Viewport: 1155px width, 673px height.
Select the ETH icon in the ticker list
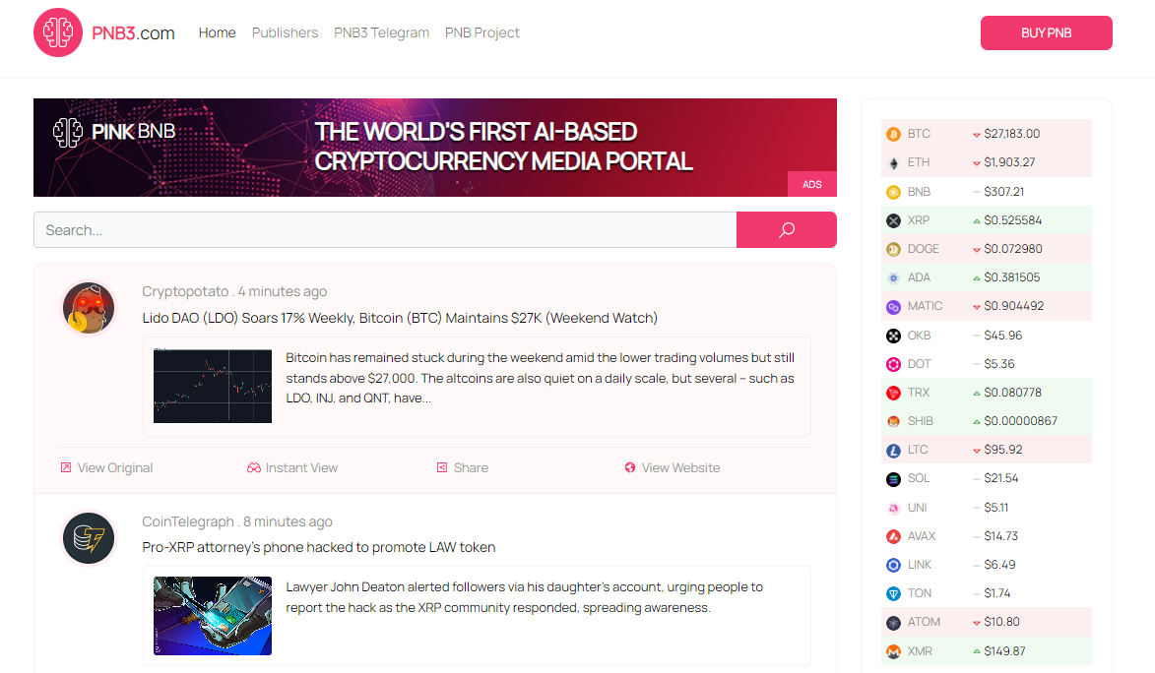pos(893,161)
